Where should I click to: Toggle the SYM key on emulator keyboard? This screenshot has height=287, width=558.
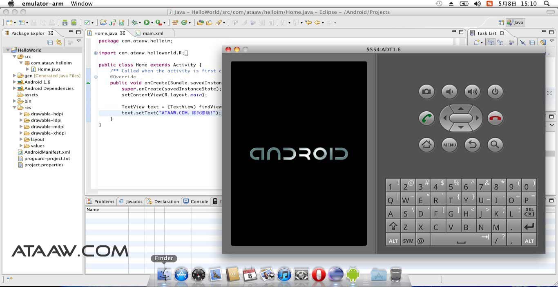408,240
